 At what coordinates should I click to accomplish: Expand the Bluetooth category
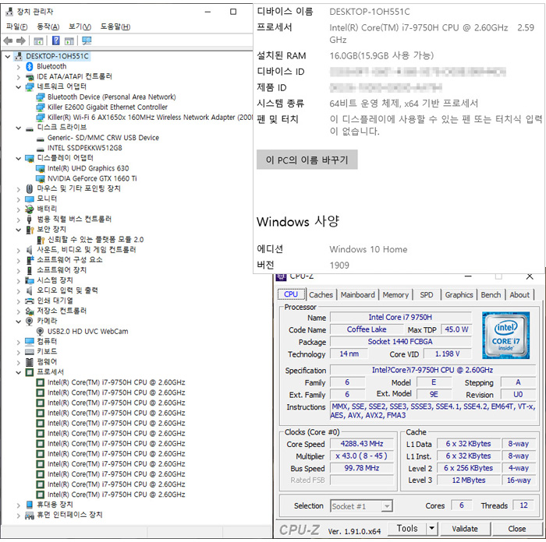19,67
